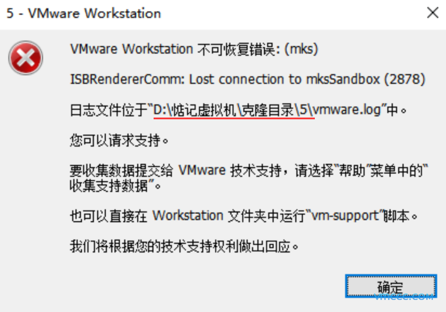Screen dimensions: 446x312
Task: Click the underlined D:\ log folder path
Action: (234, 110)
